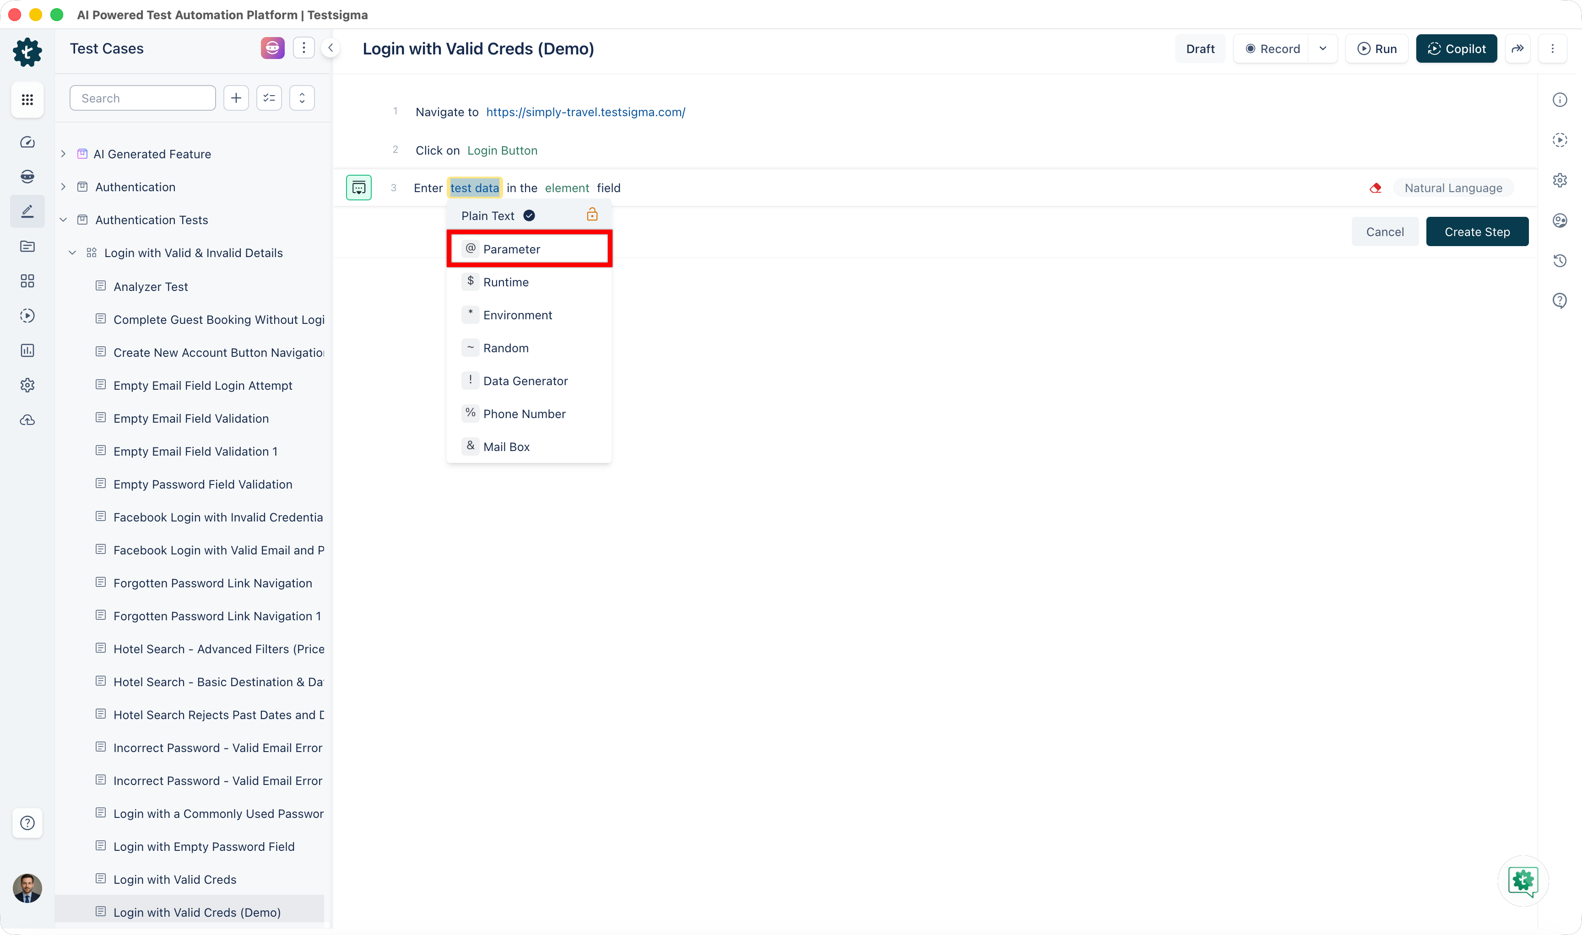
Task: Open the step settings gear in right panel
Action: [x=1560, y=180]
